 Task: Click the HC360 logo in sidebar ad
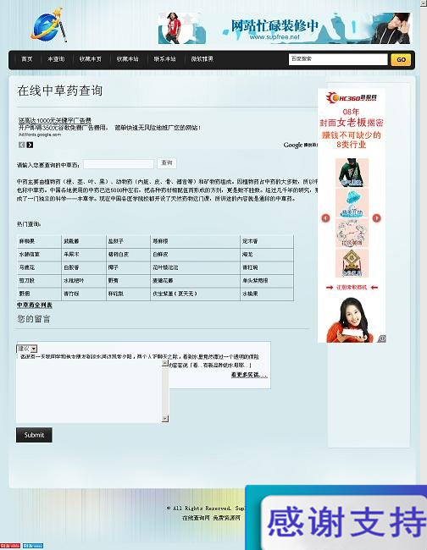[x=351, y=97]
